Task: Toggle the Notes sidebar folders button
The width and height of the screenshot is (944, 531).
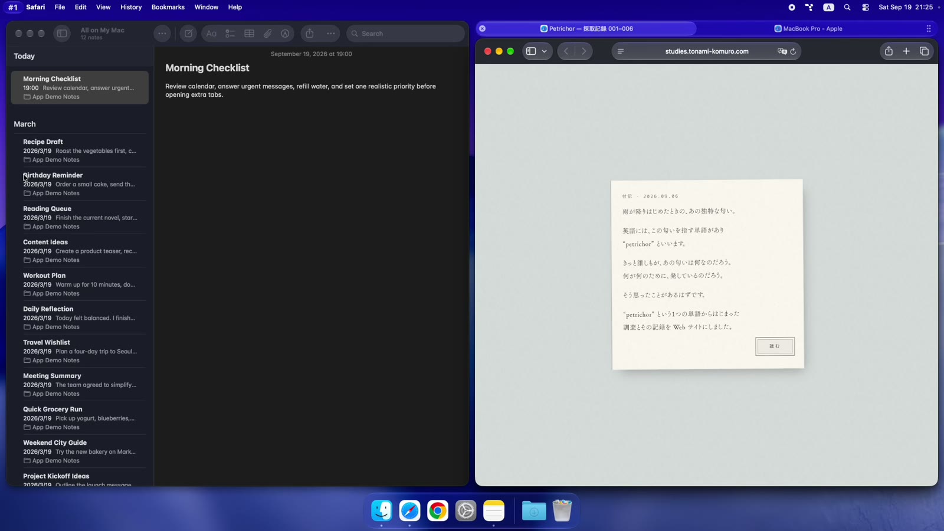Action: coord(62,34)
